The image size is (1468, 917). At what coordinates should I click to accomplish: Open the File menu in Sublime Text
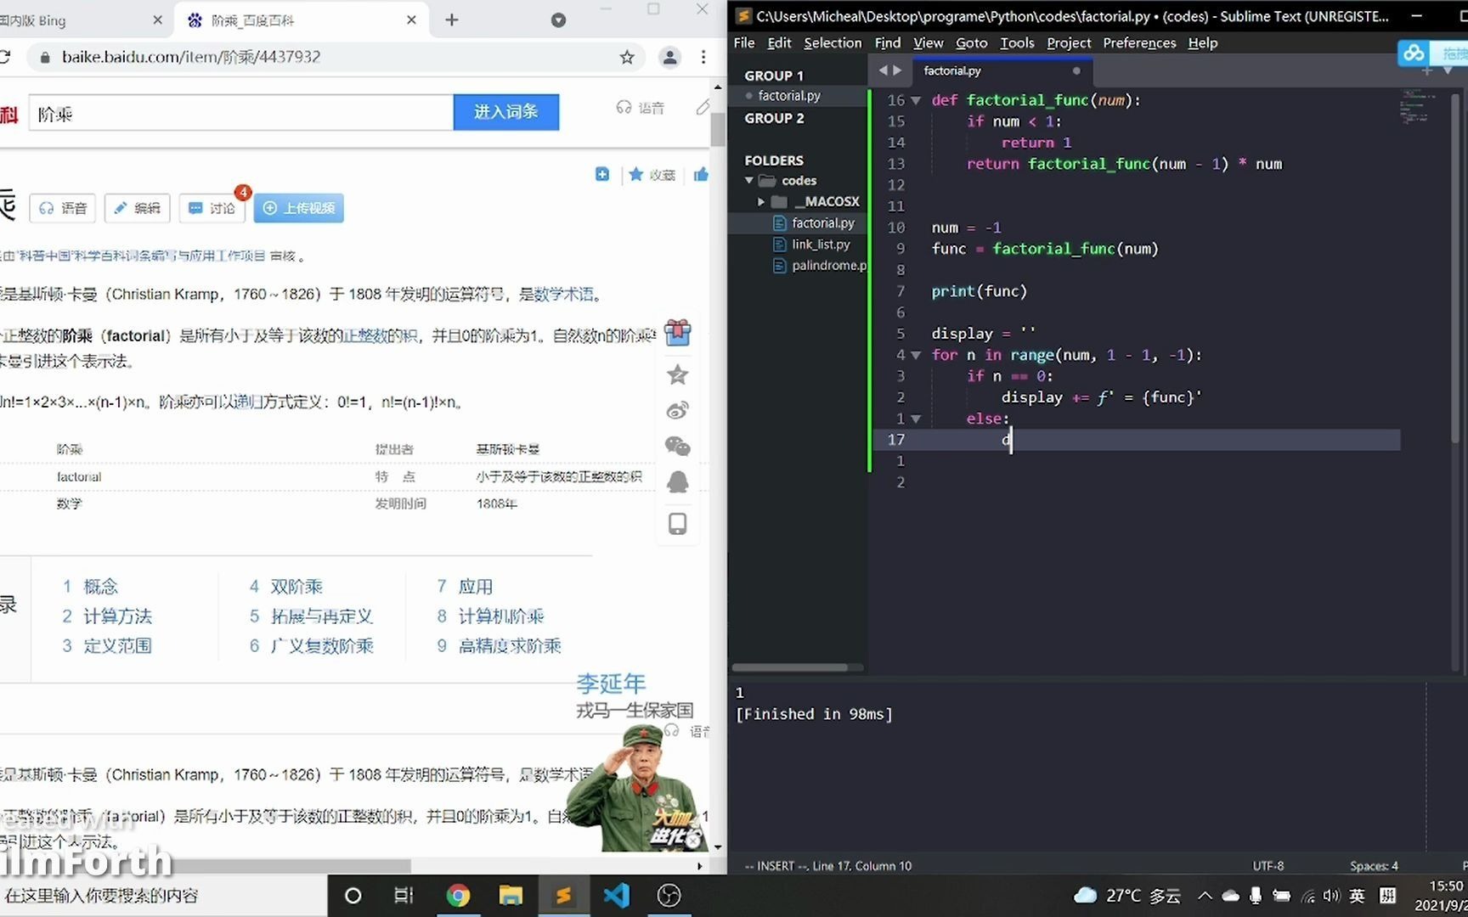pos(744,42)
